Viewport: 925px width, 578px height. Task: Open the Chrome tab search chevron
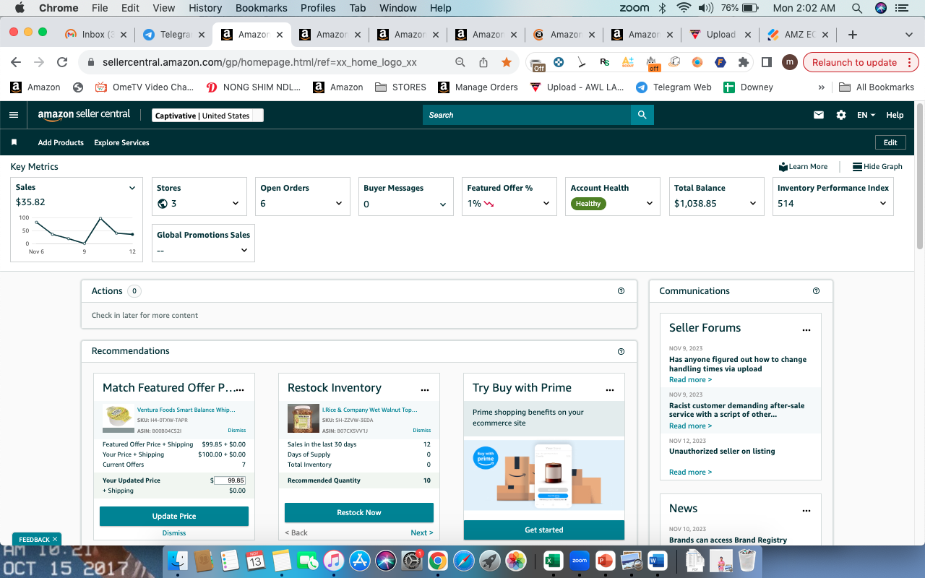909,35
